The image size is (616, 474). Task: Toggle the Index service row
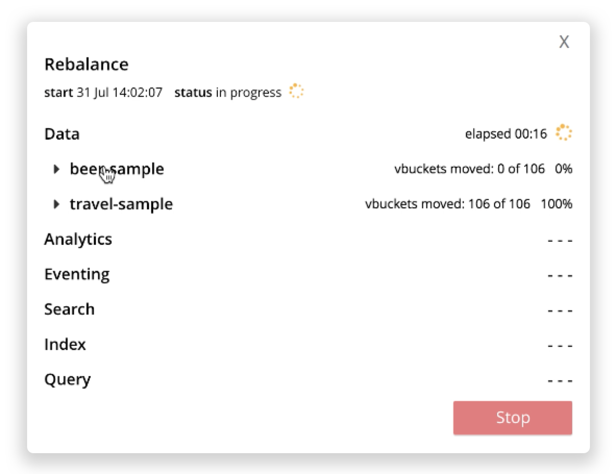point(65,344)
